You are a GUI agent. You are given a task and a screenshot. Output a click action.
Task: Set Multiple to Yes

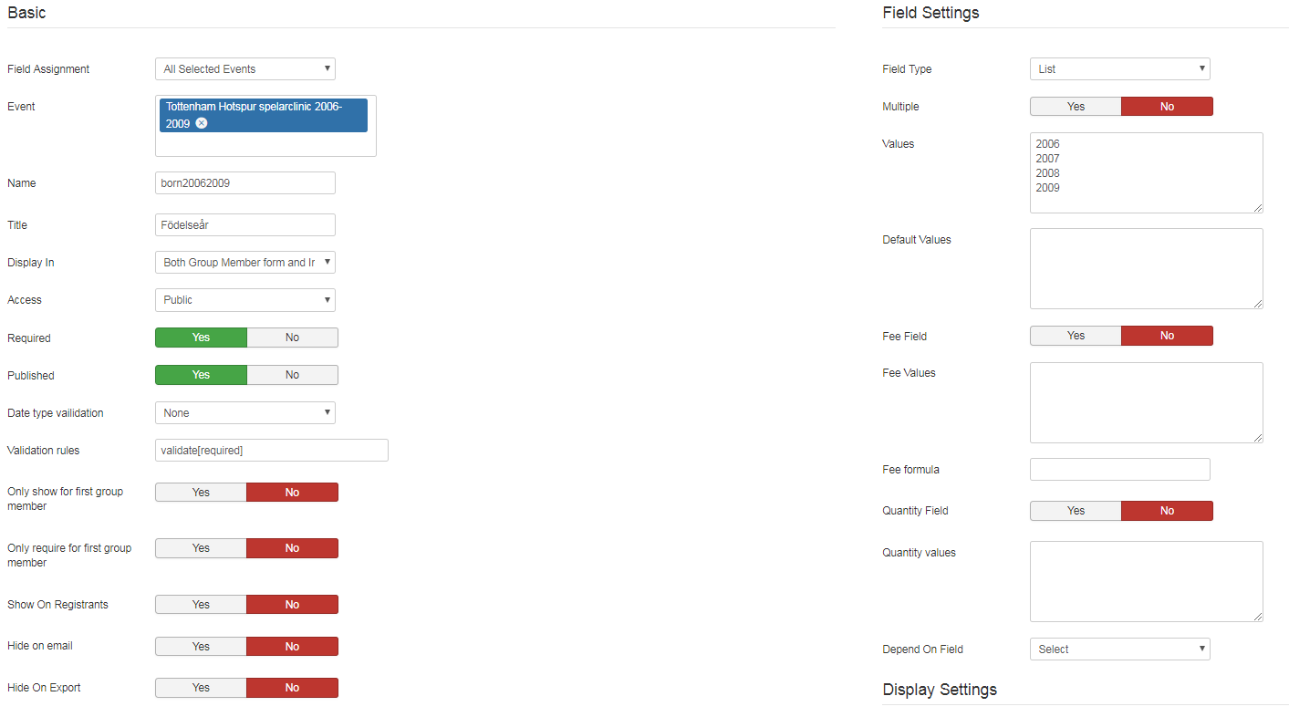coord(1076,107)
